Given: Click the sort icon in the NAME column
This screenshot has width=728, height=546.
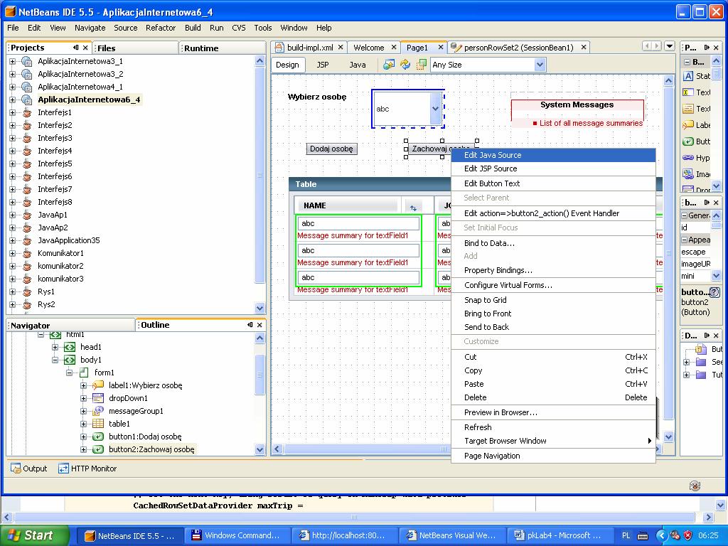Looking at the screenshot, I should [x=413, y=208].
